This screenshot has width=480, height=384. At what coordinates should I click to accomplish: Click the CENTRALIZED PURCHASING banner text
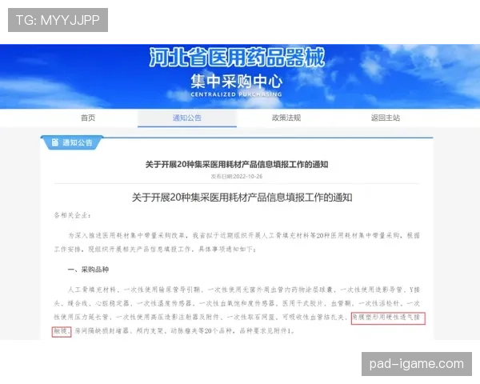tap(236, 94)
